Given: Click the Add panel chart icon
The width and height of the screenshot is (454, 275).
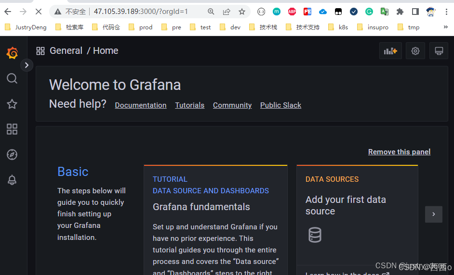Looking at the screenshot, I should click(390, 51).
